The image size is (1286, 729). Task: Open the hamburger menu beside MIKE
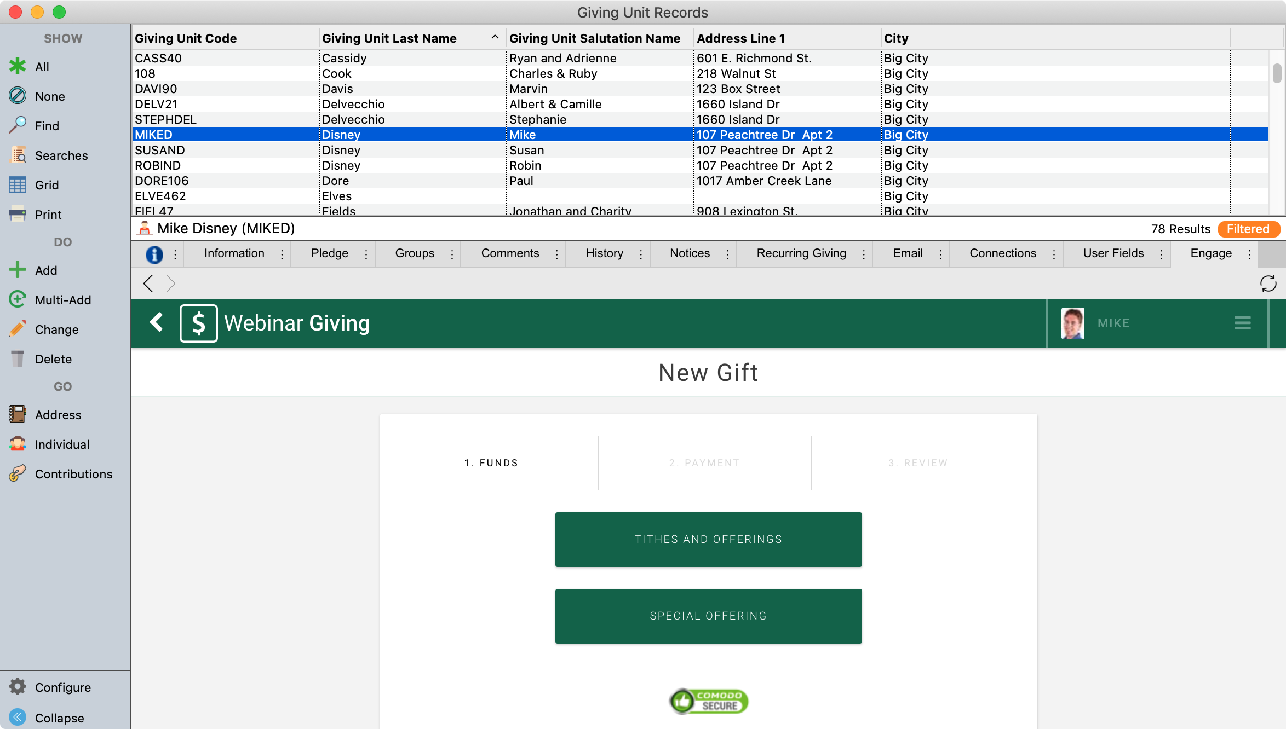pyautogui.click(x=1242, y=323)
